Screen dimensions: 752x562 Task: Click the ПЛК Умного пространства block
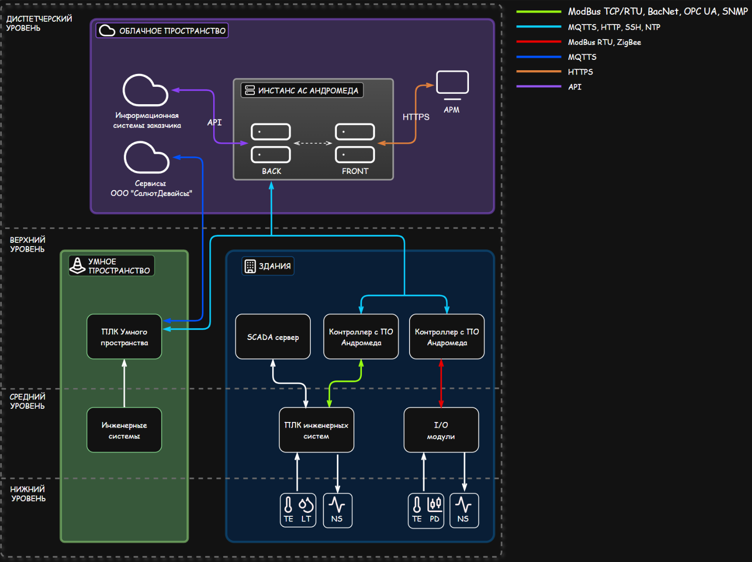(x=124, y=337)
